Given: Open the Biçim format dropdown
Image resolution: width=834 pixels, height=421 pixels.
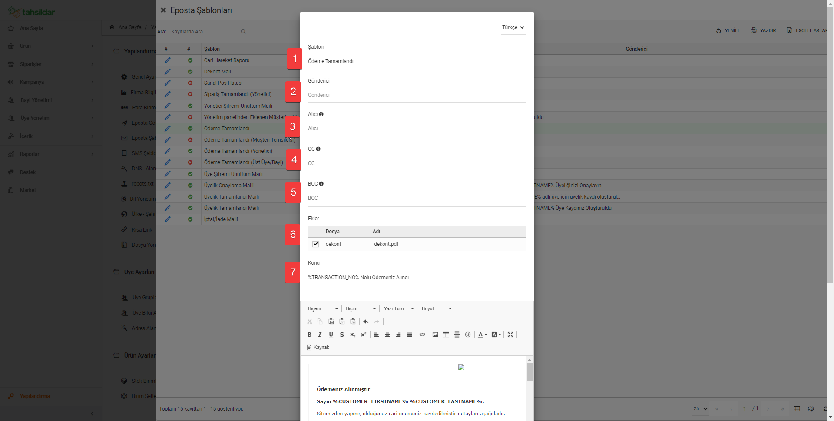Looking at the screenshot, I should pyautogui.click(x=361, y=308).
